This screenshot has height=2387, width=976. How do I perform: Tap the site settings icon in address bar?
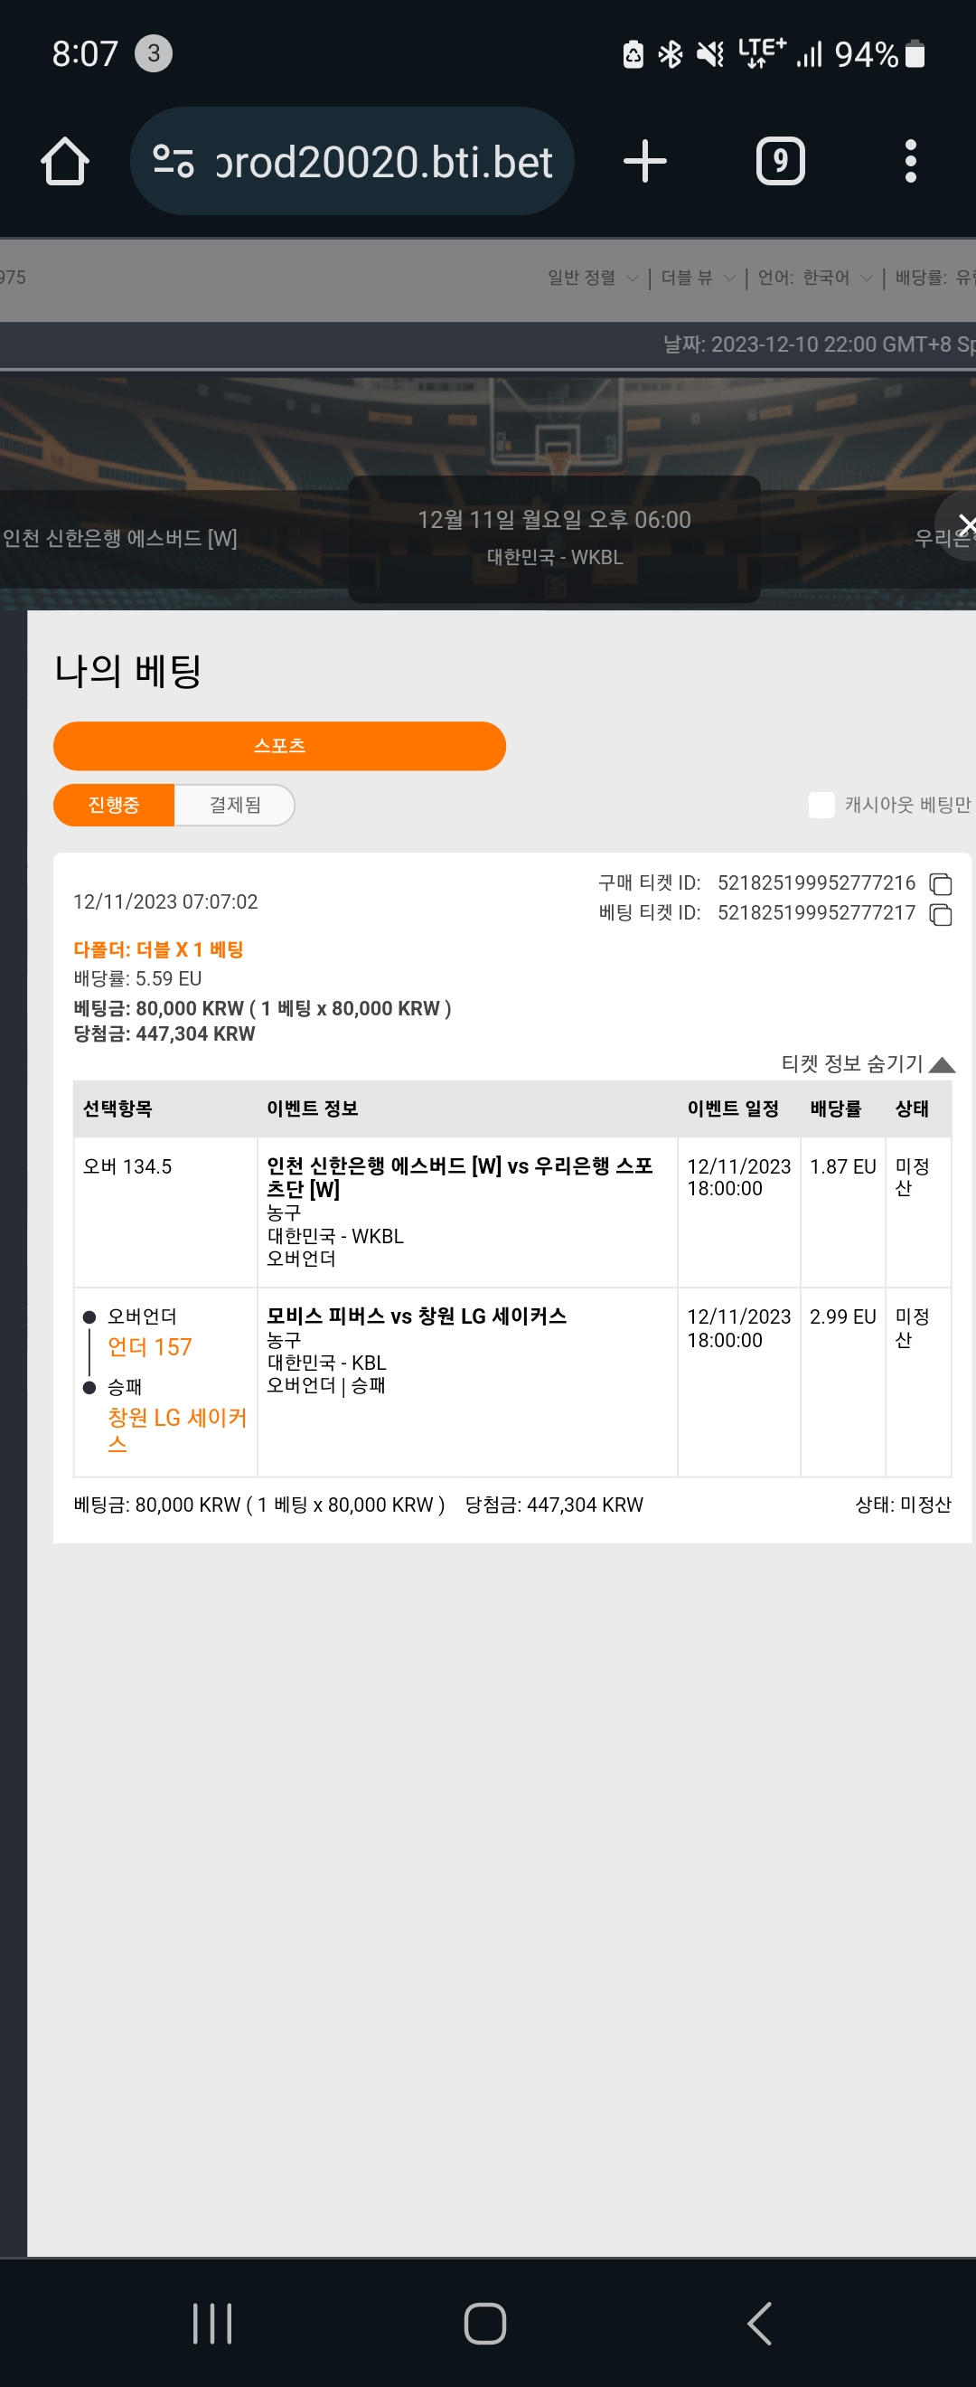(x=174, y=161)
